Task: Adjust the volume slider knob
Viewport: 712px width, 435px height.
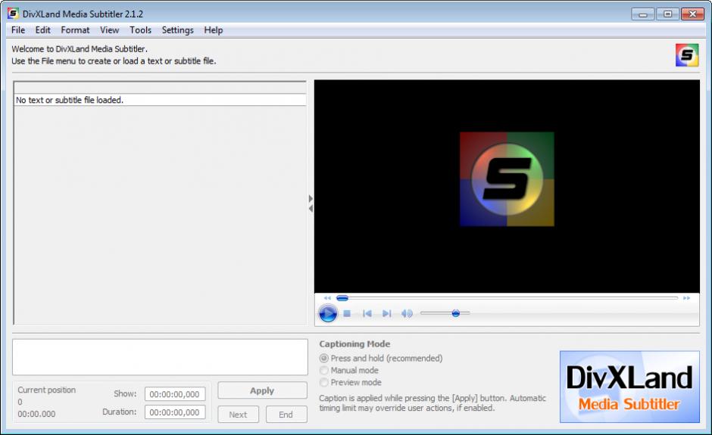Action: 456,313
